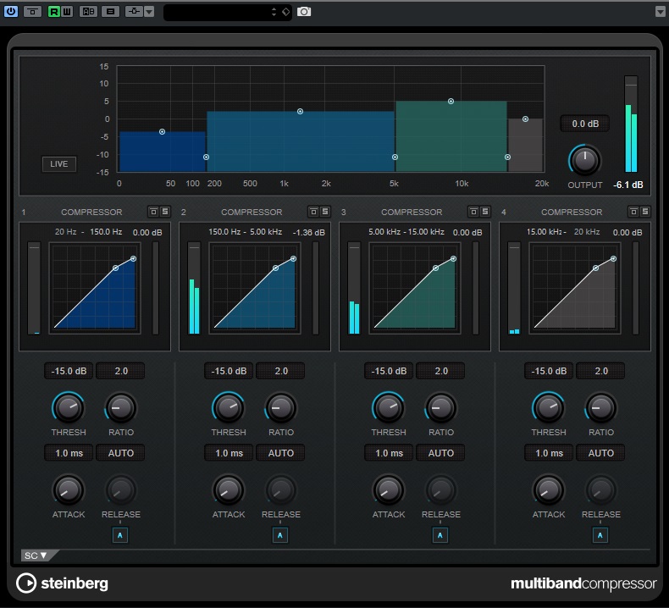Viewport: 669px width, 608px height.
Task: Bypass compressor band 1
Action: pyautogui.click(x=153, y=211)
